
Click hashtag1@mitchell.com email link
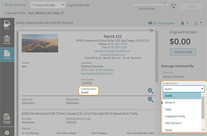click(97, 74)
